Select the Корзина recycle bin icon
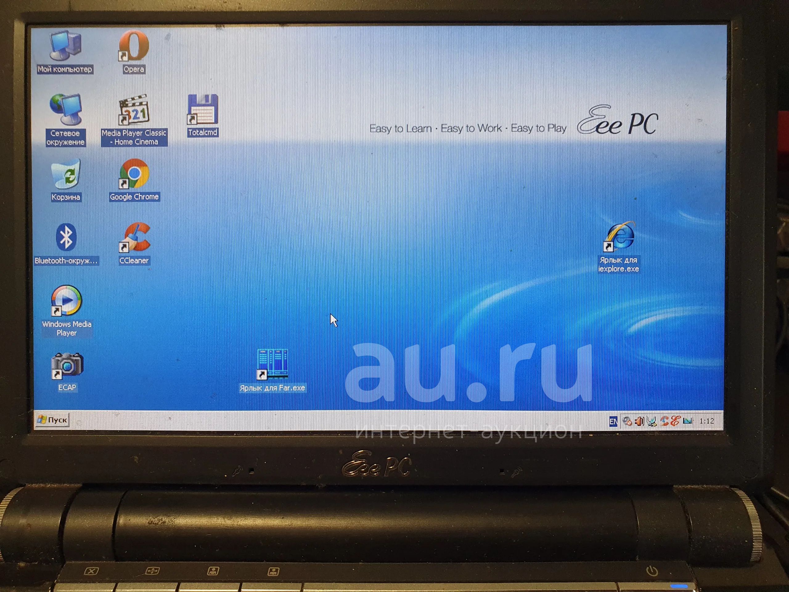 (66, 174)
